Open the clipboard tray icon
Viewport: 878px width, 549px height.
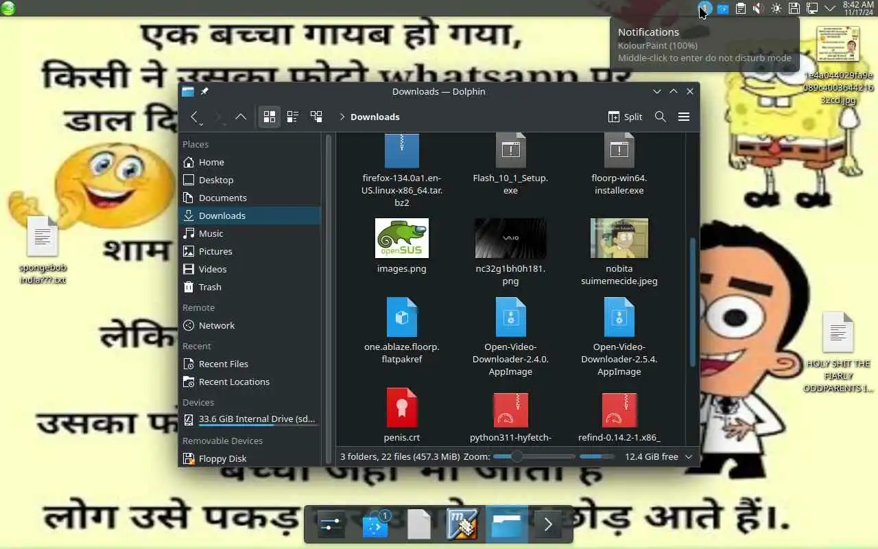740,8
